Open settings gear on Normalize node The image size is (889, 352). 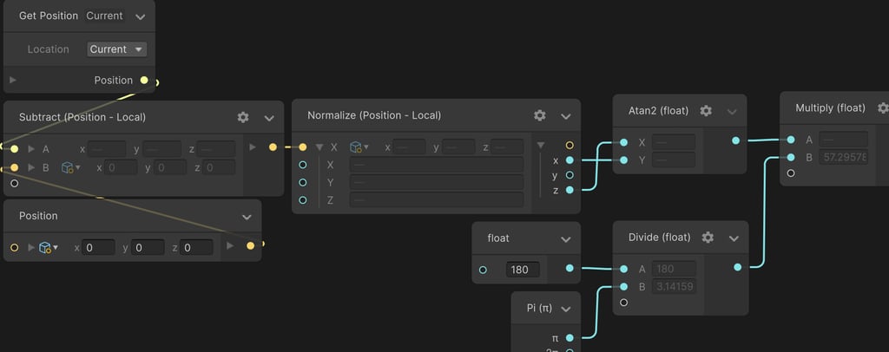tap(540, 115)
